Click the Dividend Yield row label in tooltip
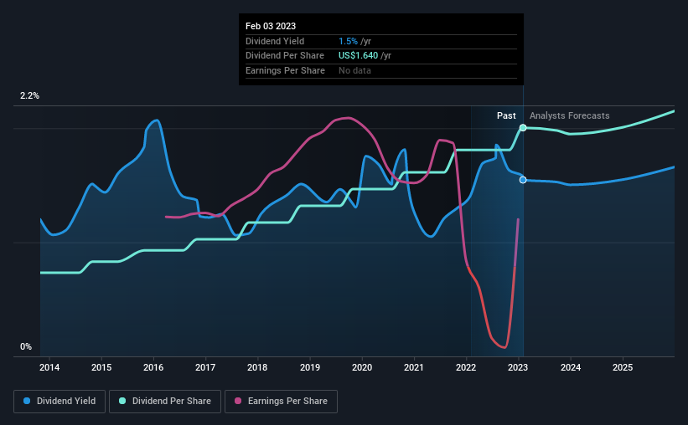The image size is (688, 425). click(275, 41)
